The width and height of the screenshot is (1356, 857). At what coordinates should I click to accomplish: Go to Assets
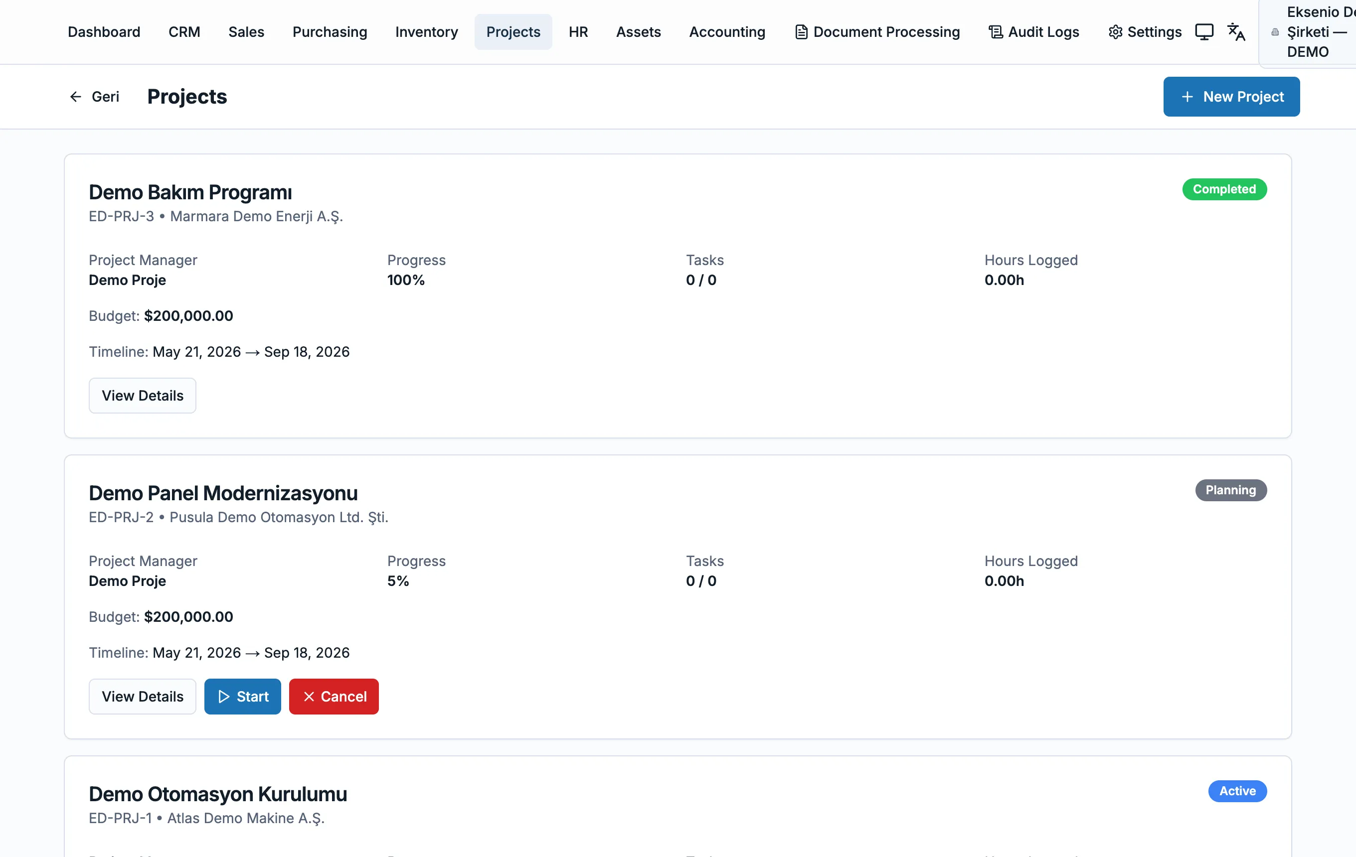point(638,32)
